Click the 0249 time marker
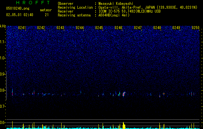This screenshot has width=203, height=129. pyautogui.click(x=176, y=28)
